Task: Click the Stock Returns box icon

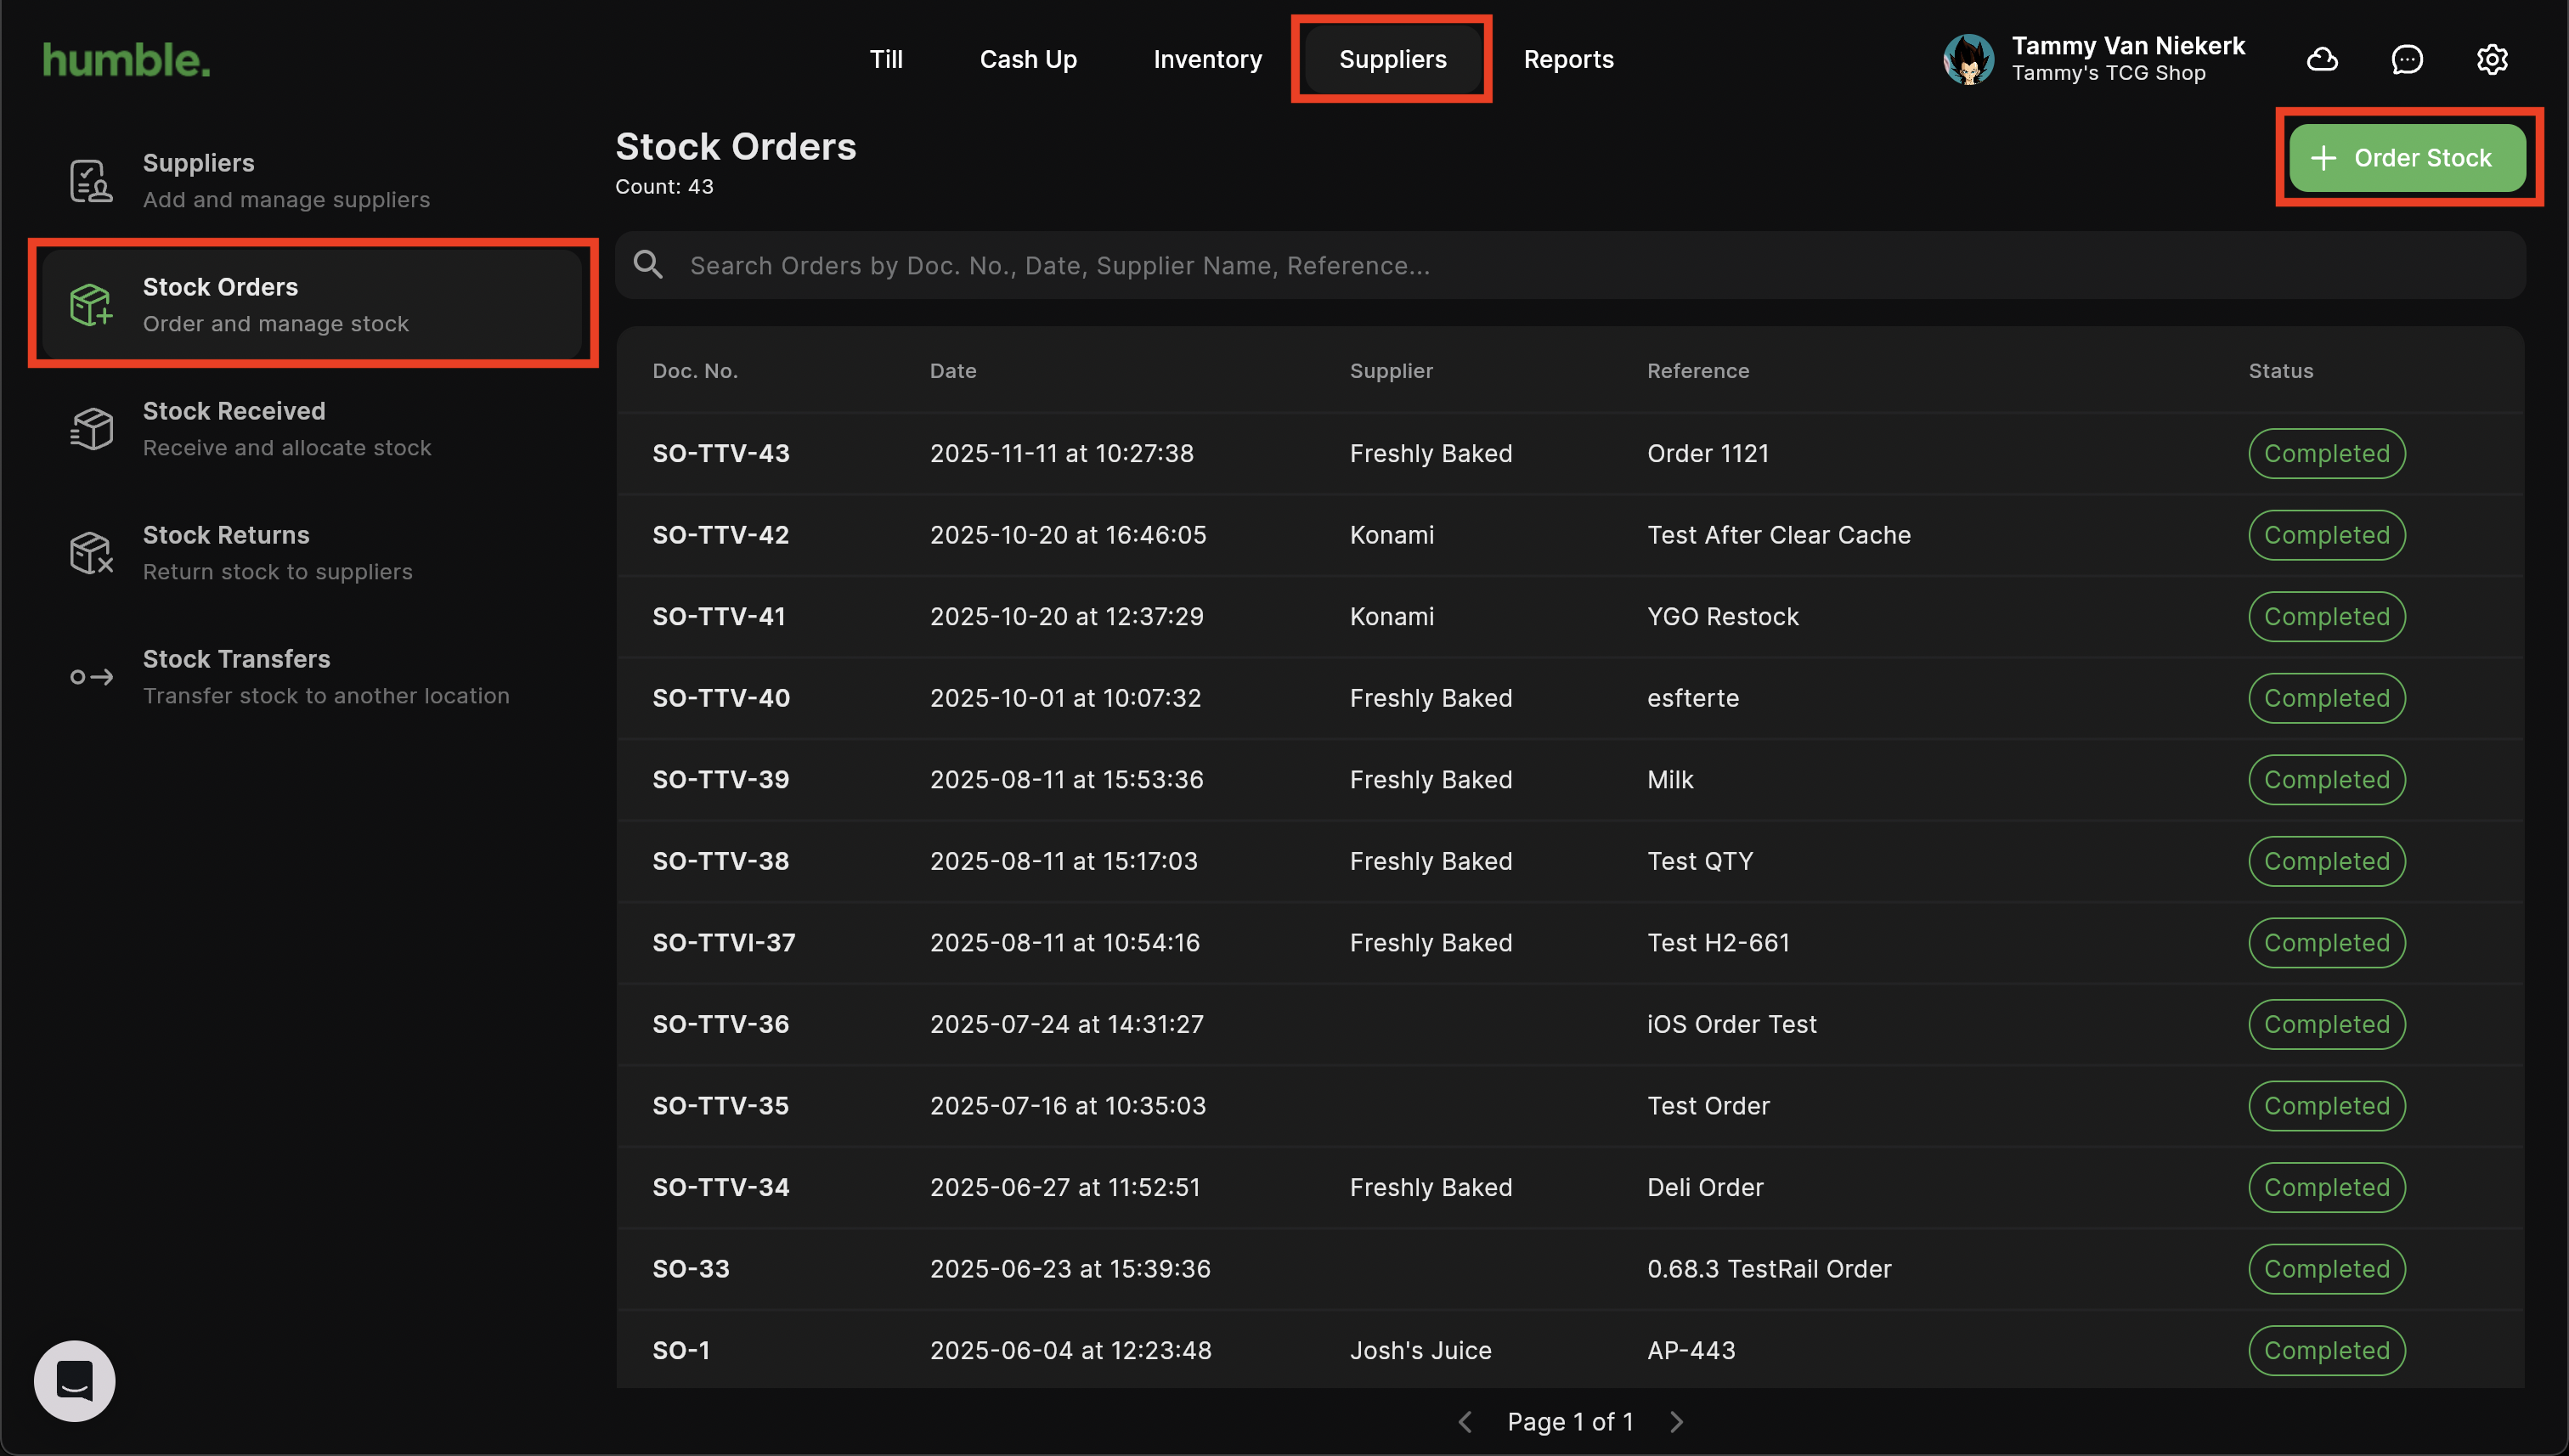Action: pyautogui.click(x=90, y=553)
